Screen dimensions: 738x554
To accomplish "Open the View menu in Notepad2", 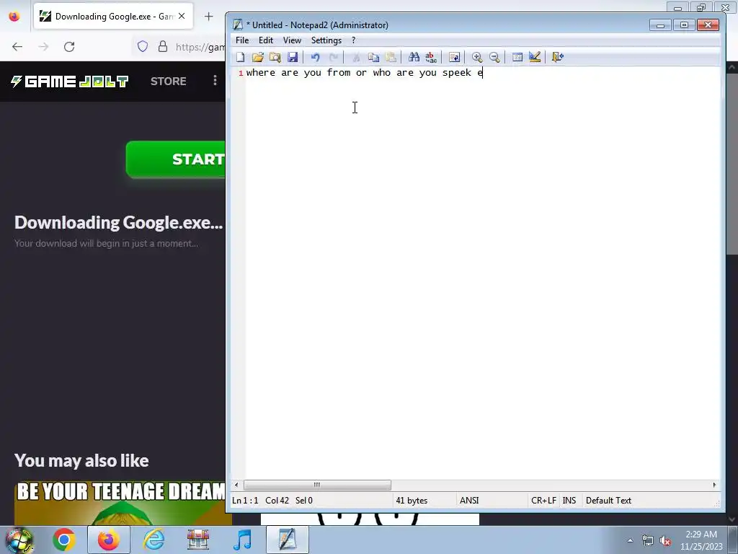I will 292,40.
